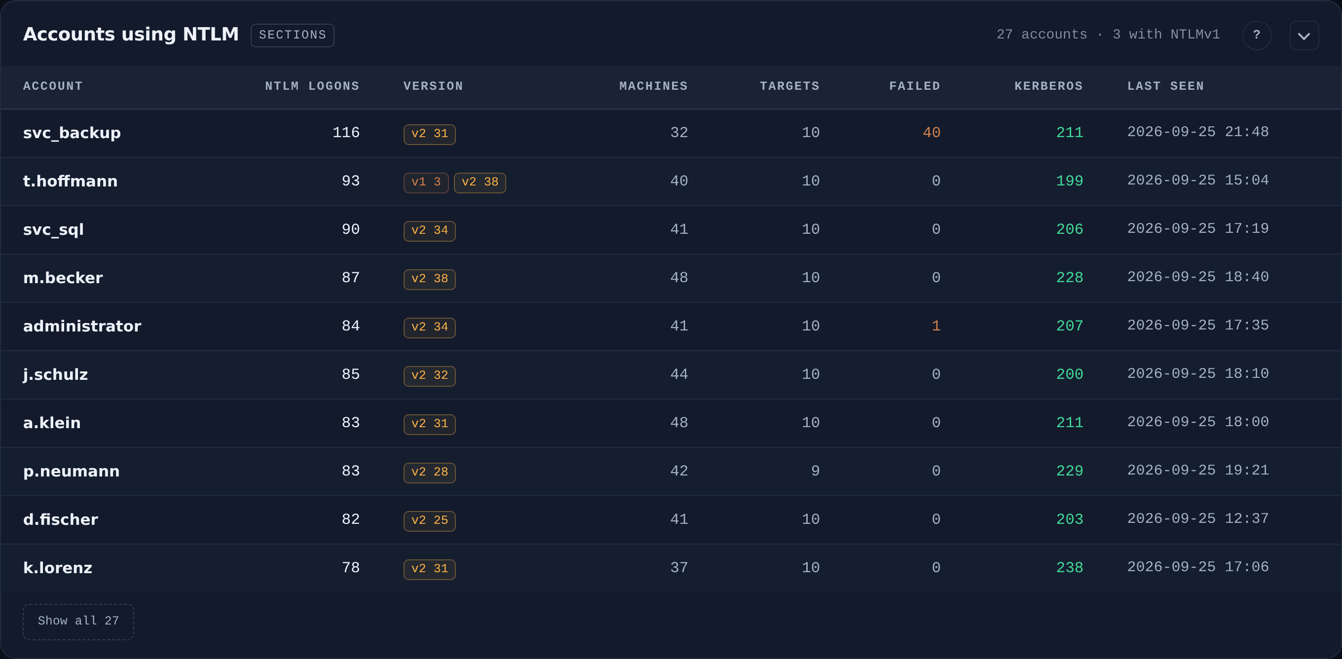Image resolution: width=1342 pixels, height=659 pixels.
Task: Select the j.schulz account name
Action: [55, 374]
